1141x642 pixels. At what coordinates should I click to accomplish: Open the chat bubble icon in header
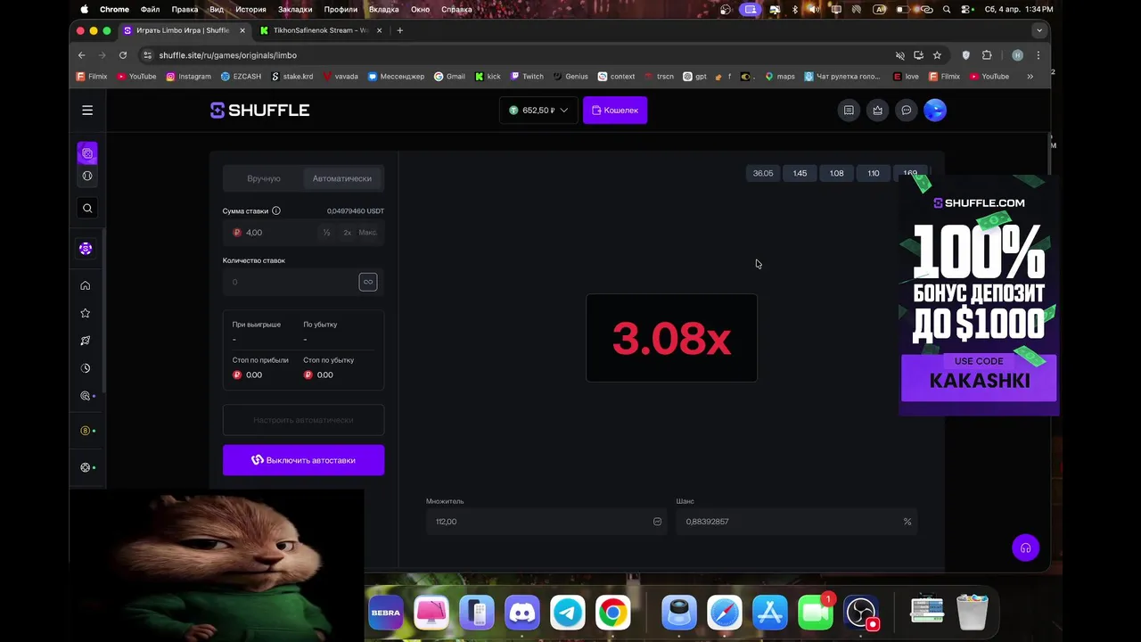tap(906, 111)
